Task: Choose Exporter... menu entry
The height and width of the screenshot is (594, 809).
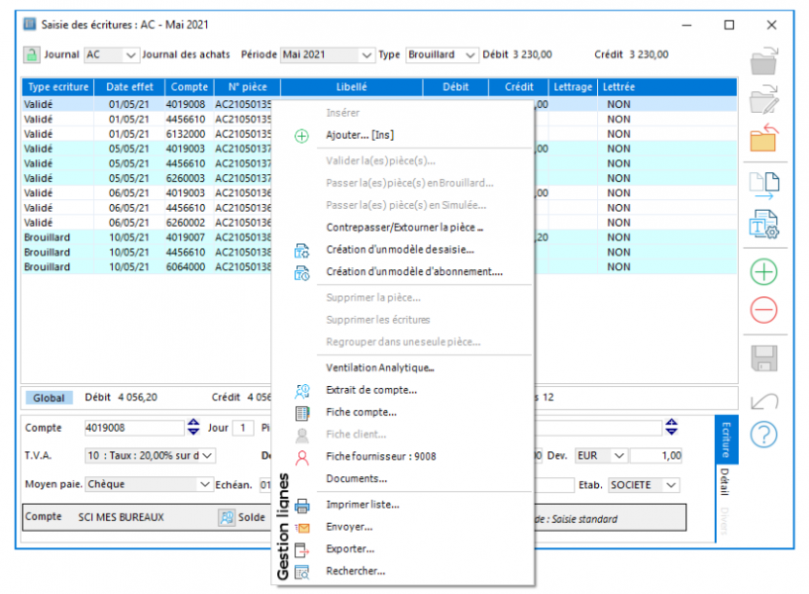Action: coord(351,548)
